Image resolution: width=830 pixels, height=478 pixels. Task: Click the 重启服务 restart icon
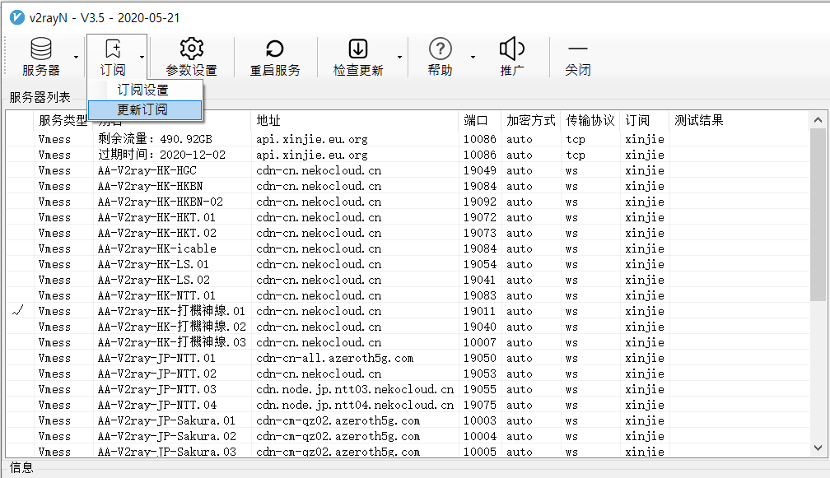[x=275, y=49]
